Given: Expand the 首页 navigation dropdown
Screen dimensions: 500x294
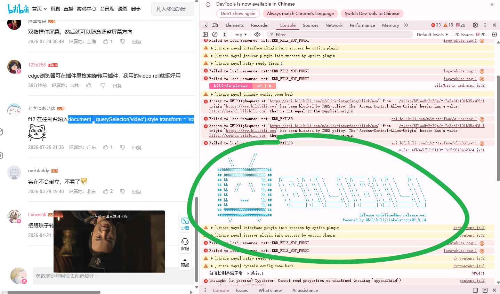Looking at the screenshot, I should (x=39, y=9).
